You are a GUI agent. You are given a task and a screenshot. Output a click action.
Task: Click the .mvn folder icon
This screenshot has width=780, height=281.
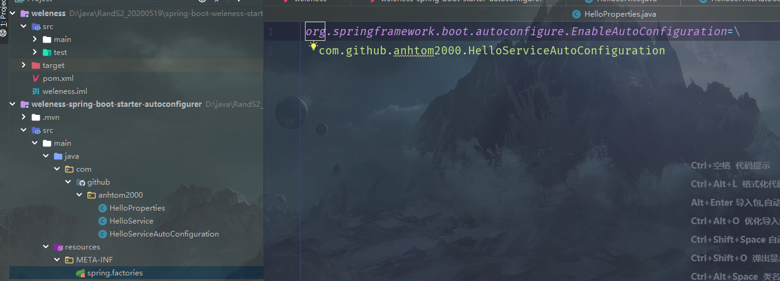pyautogui.click(x=36, y=117)
